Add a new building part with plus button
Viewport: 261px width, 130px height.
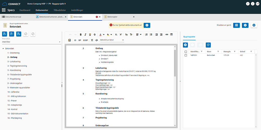[186, 45]
